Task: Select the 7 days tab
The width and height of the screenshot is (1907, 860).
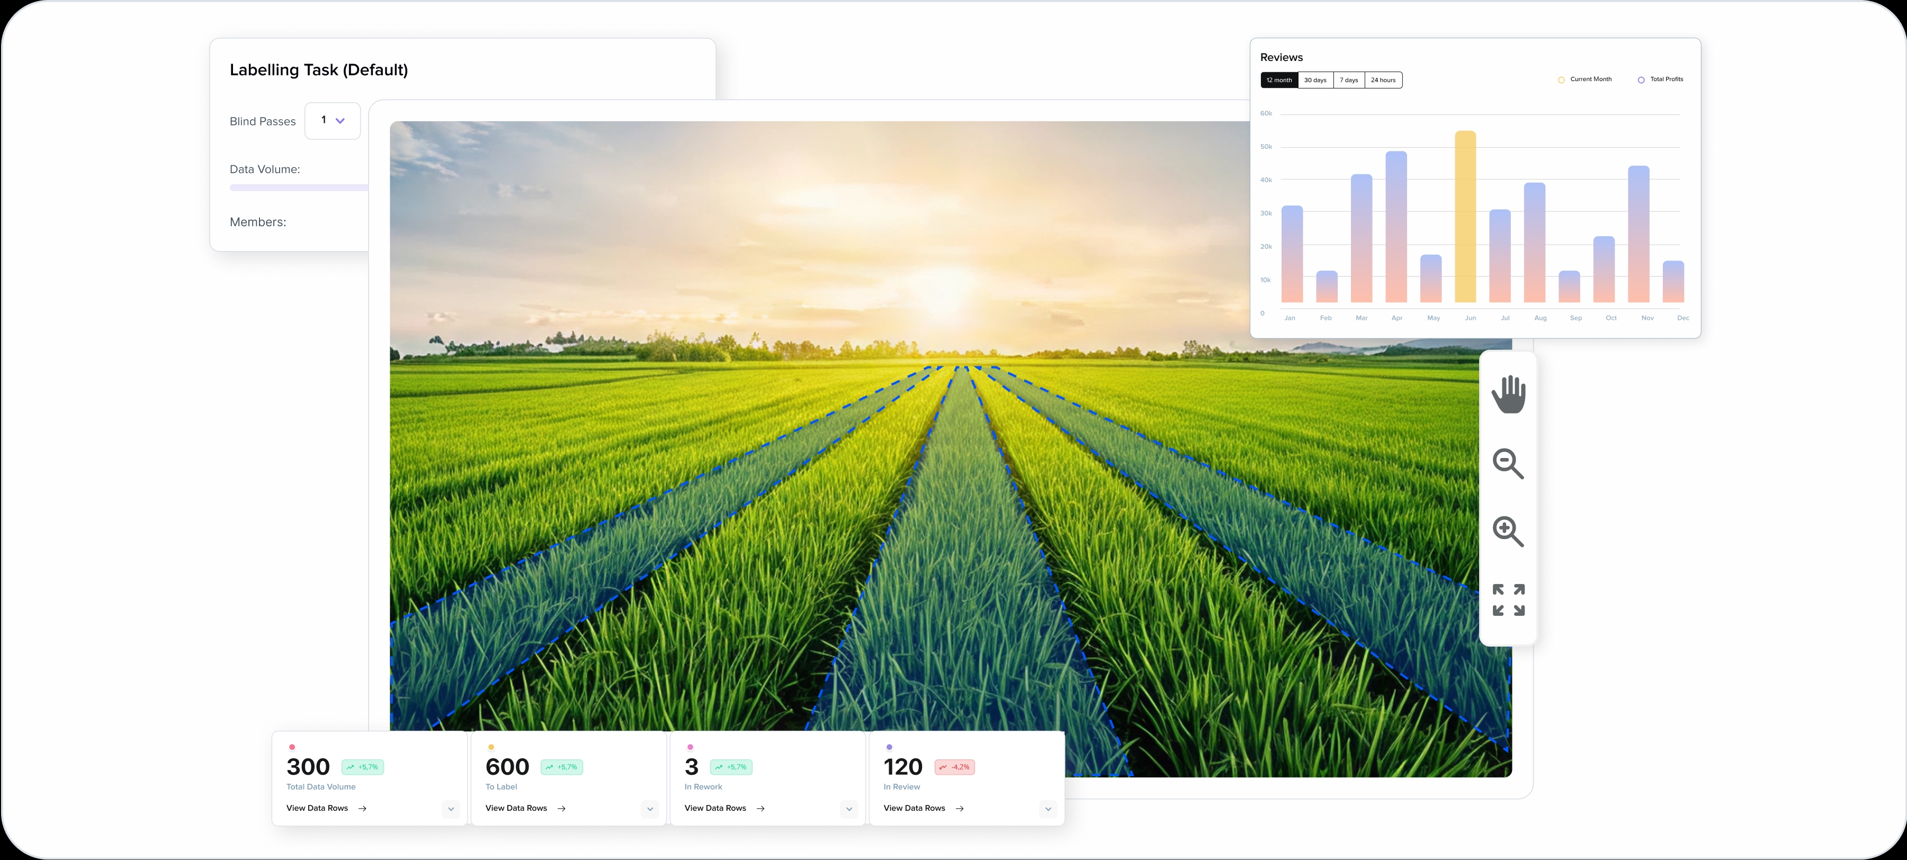Action: point(1349,80)
